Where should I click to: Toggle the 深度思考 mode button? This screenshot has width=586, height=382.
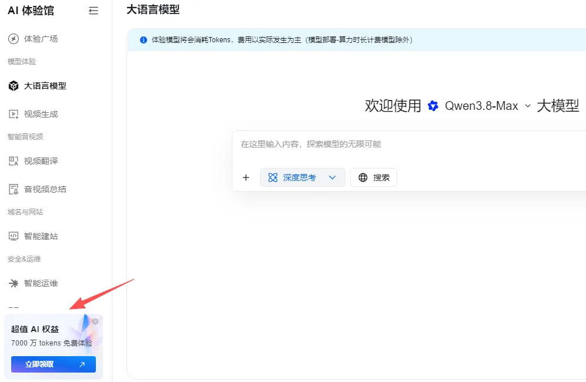pos(302,177)
